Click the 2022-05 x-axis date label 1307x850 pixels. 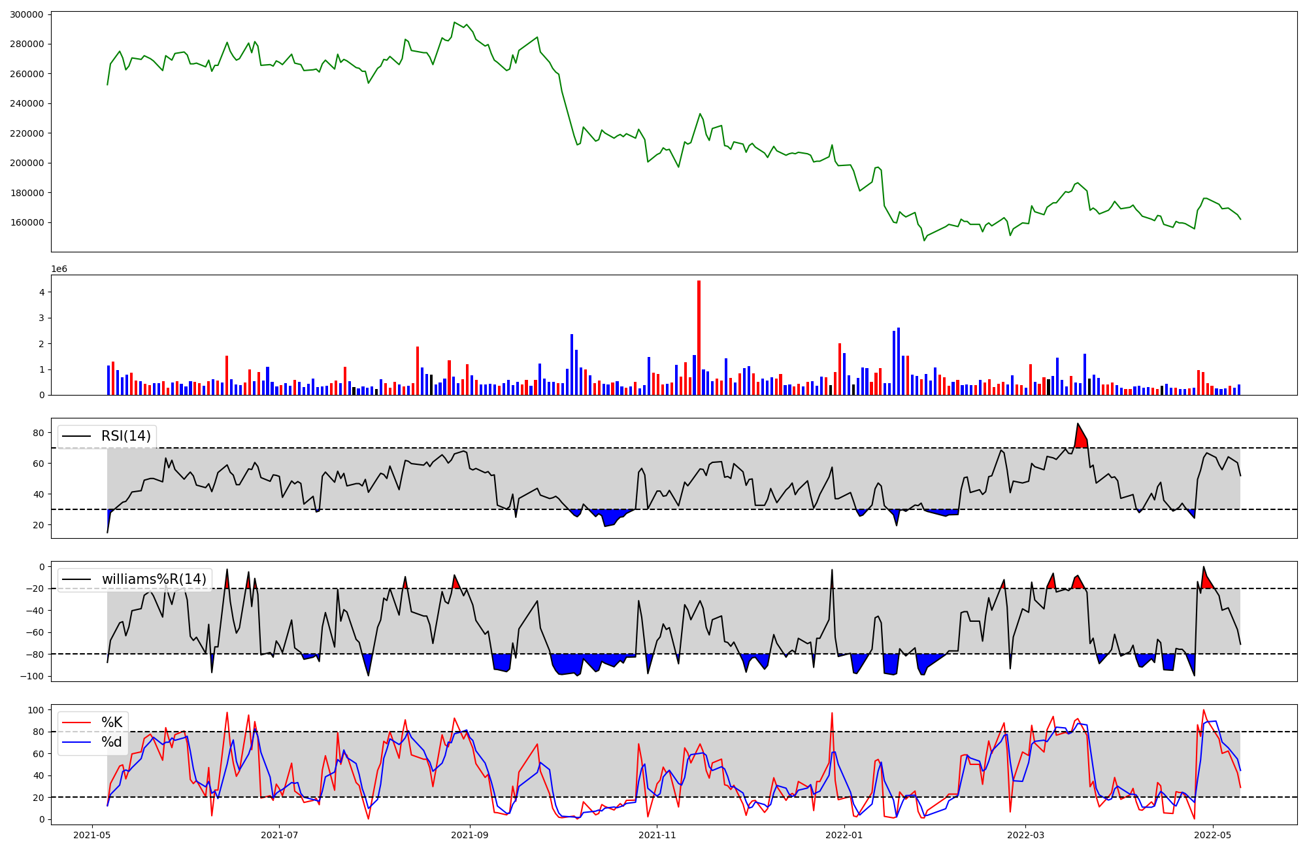(x=1213, y=835)
